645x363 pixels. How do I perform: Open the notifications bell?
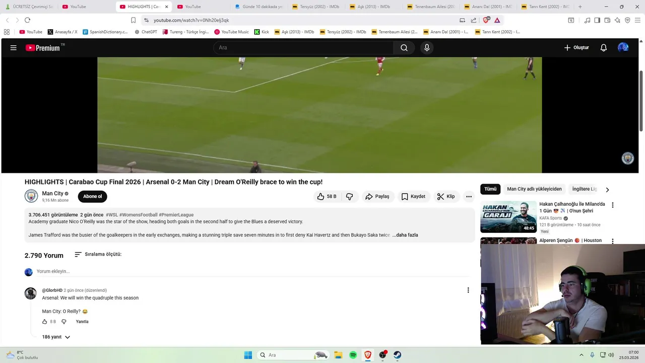click(603, 48)
